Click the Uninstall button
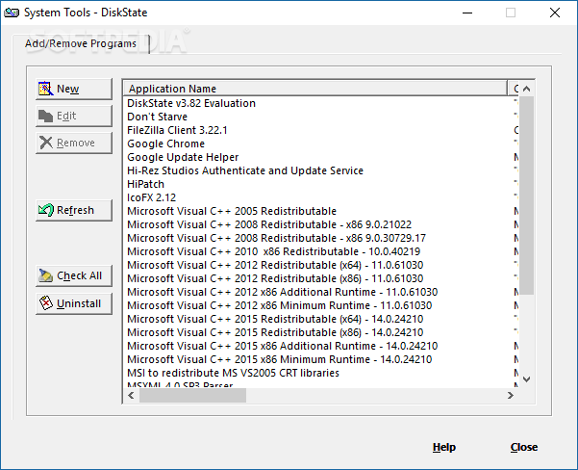Image resolution: width=578 pixels, height=470 pixels. [74, 303]
